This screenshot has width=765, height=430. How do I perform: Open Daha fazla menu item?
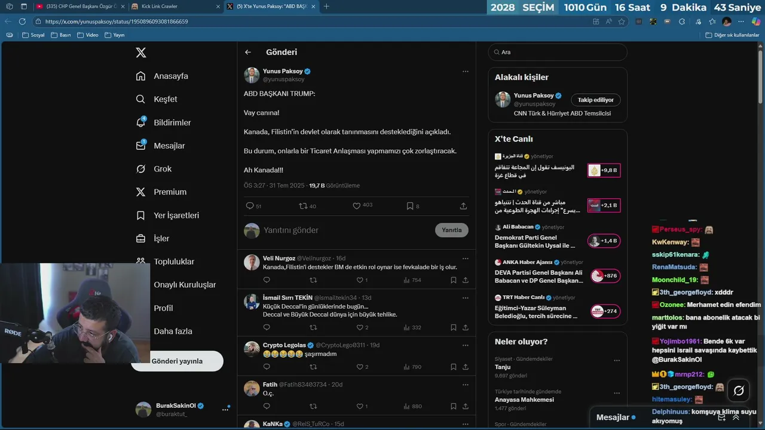(173, 331)
